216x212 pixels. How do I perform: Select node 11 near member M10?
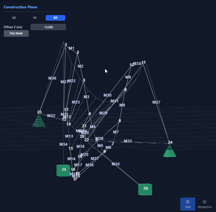pyautogui.click(x=143, y=63)
